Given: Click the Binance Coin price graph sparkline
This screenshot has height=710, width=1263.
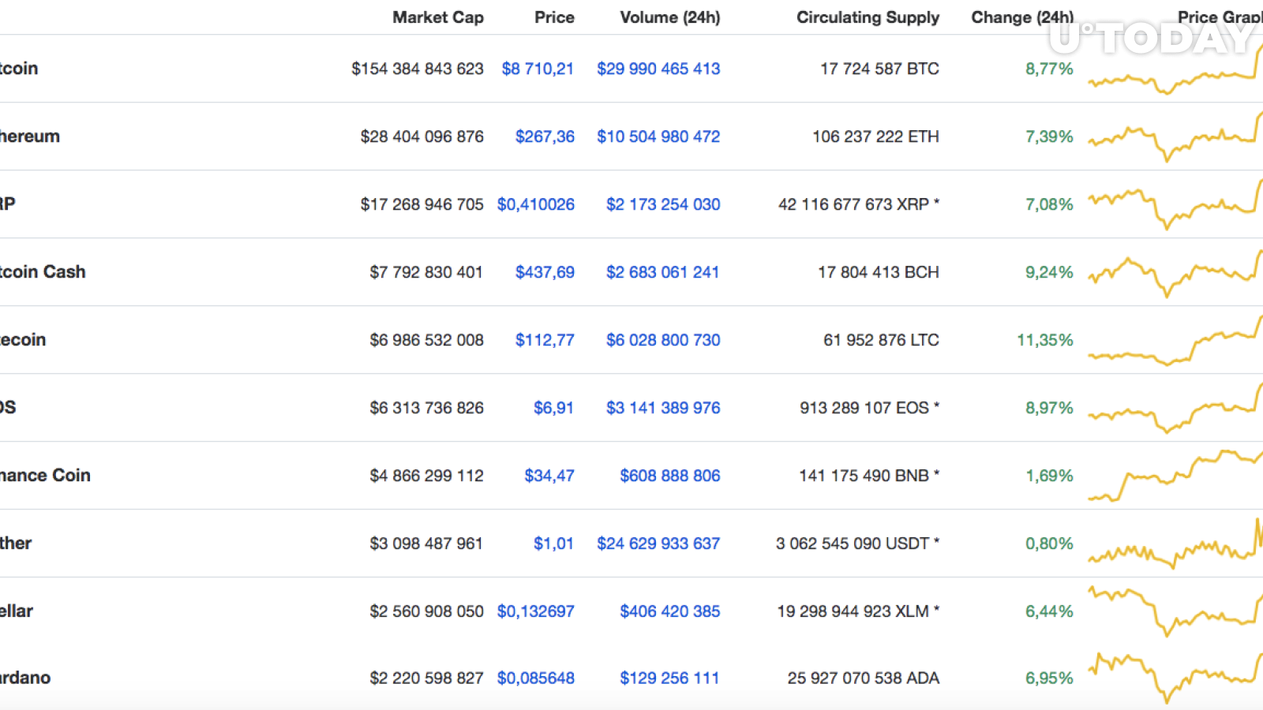Looking at the screenshot, I should tap(1175, 476).
